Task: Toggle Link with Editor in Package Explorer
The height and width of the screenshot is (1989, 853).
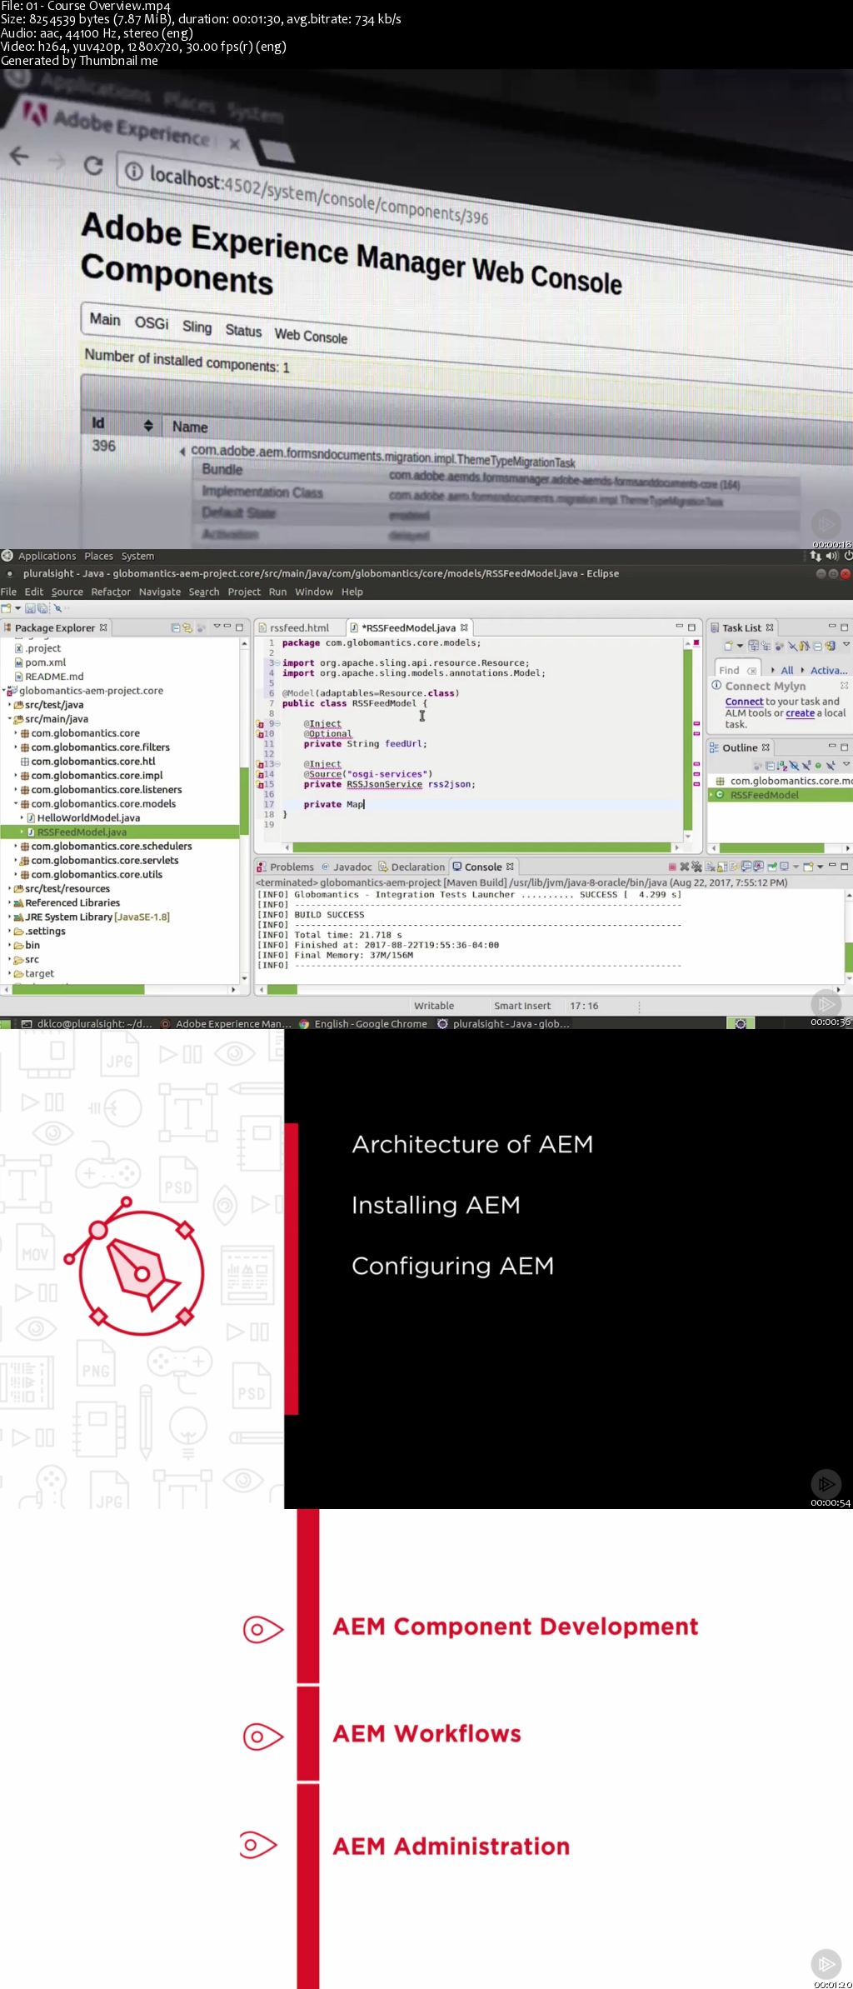Action: 187,627
